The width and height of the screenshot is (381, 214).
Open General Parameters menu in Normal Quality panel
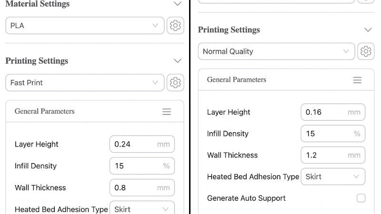(x=357, y=80)
